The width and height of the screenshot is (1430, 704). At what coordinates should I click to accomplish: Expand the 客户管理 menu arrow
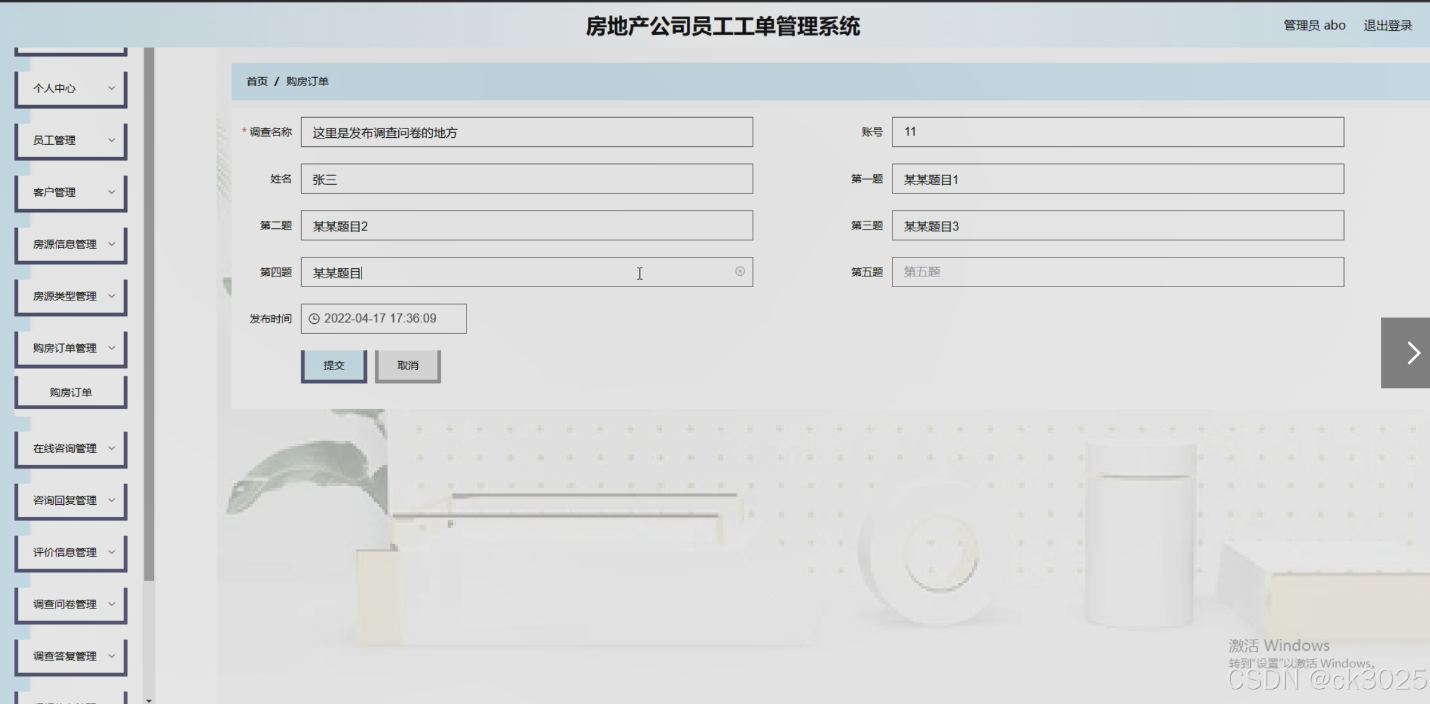pyautogui.click(x=111, y=192)
